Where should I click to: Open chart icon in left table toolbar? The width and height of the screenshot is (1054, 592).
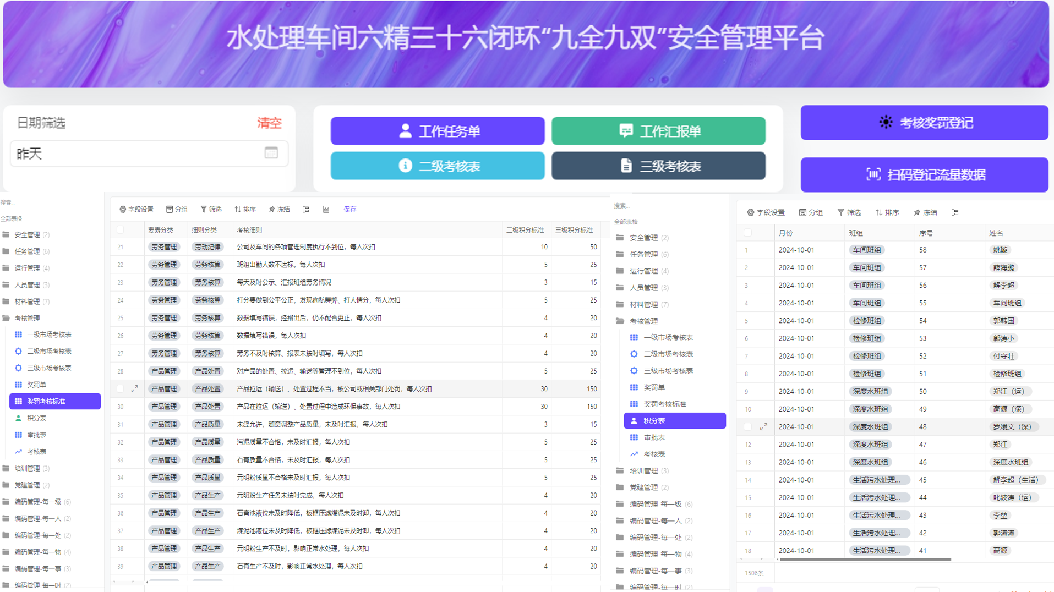click(326, 209)
